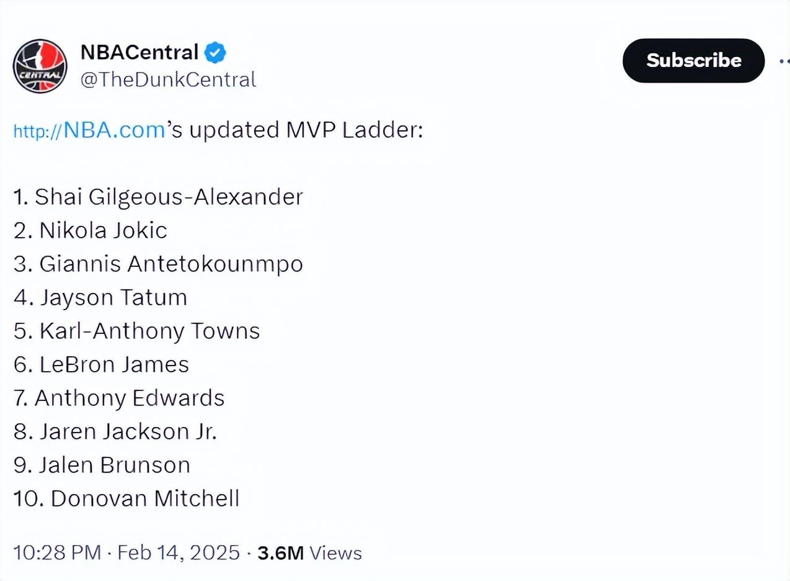This screenshot has height=581, width=790.
Task: Open the more options ellipsis menu
Action: (x=783, y=61)
